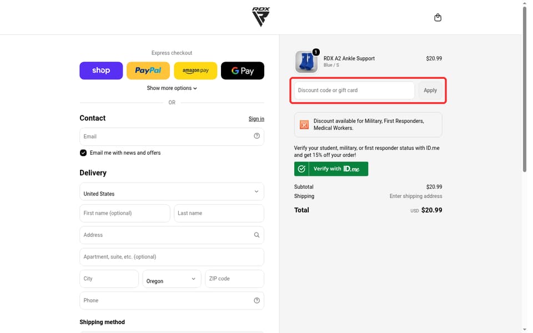Viewport: 533px width, 333px height.
Task: Pay with PayPal express button
Action: 148,70
